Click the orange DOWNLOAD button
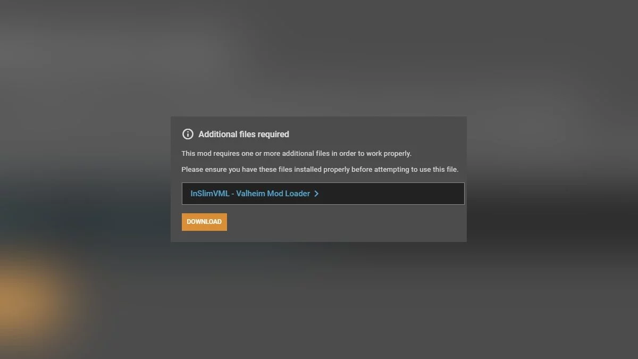638x359 pixels. pos(204,222)
